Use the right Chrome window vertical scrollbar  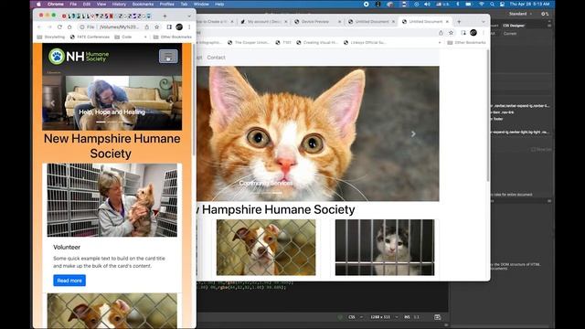pos(487,116)
